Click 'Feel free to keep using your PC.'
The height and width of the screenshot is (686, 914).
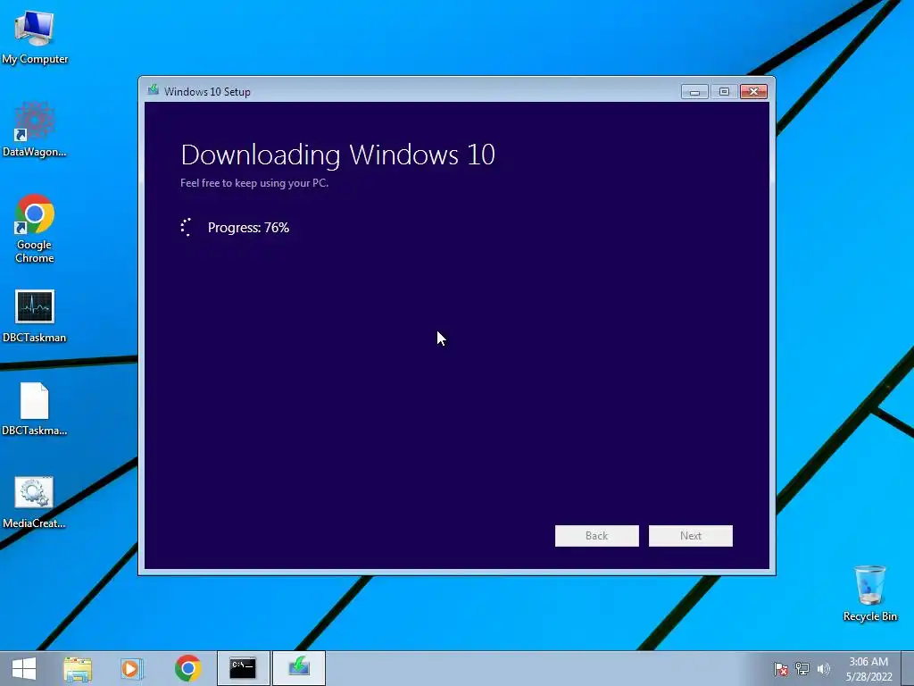(x=254, y=182)
